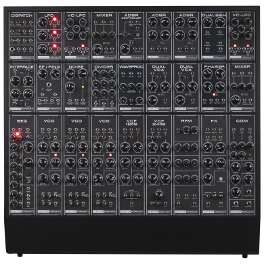Click the top-left knob in EF / RING module
Viewport: 264px width, 264px height.
pos(43,74)
